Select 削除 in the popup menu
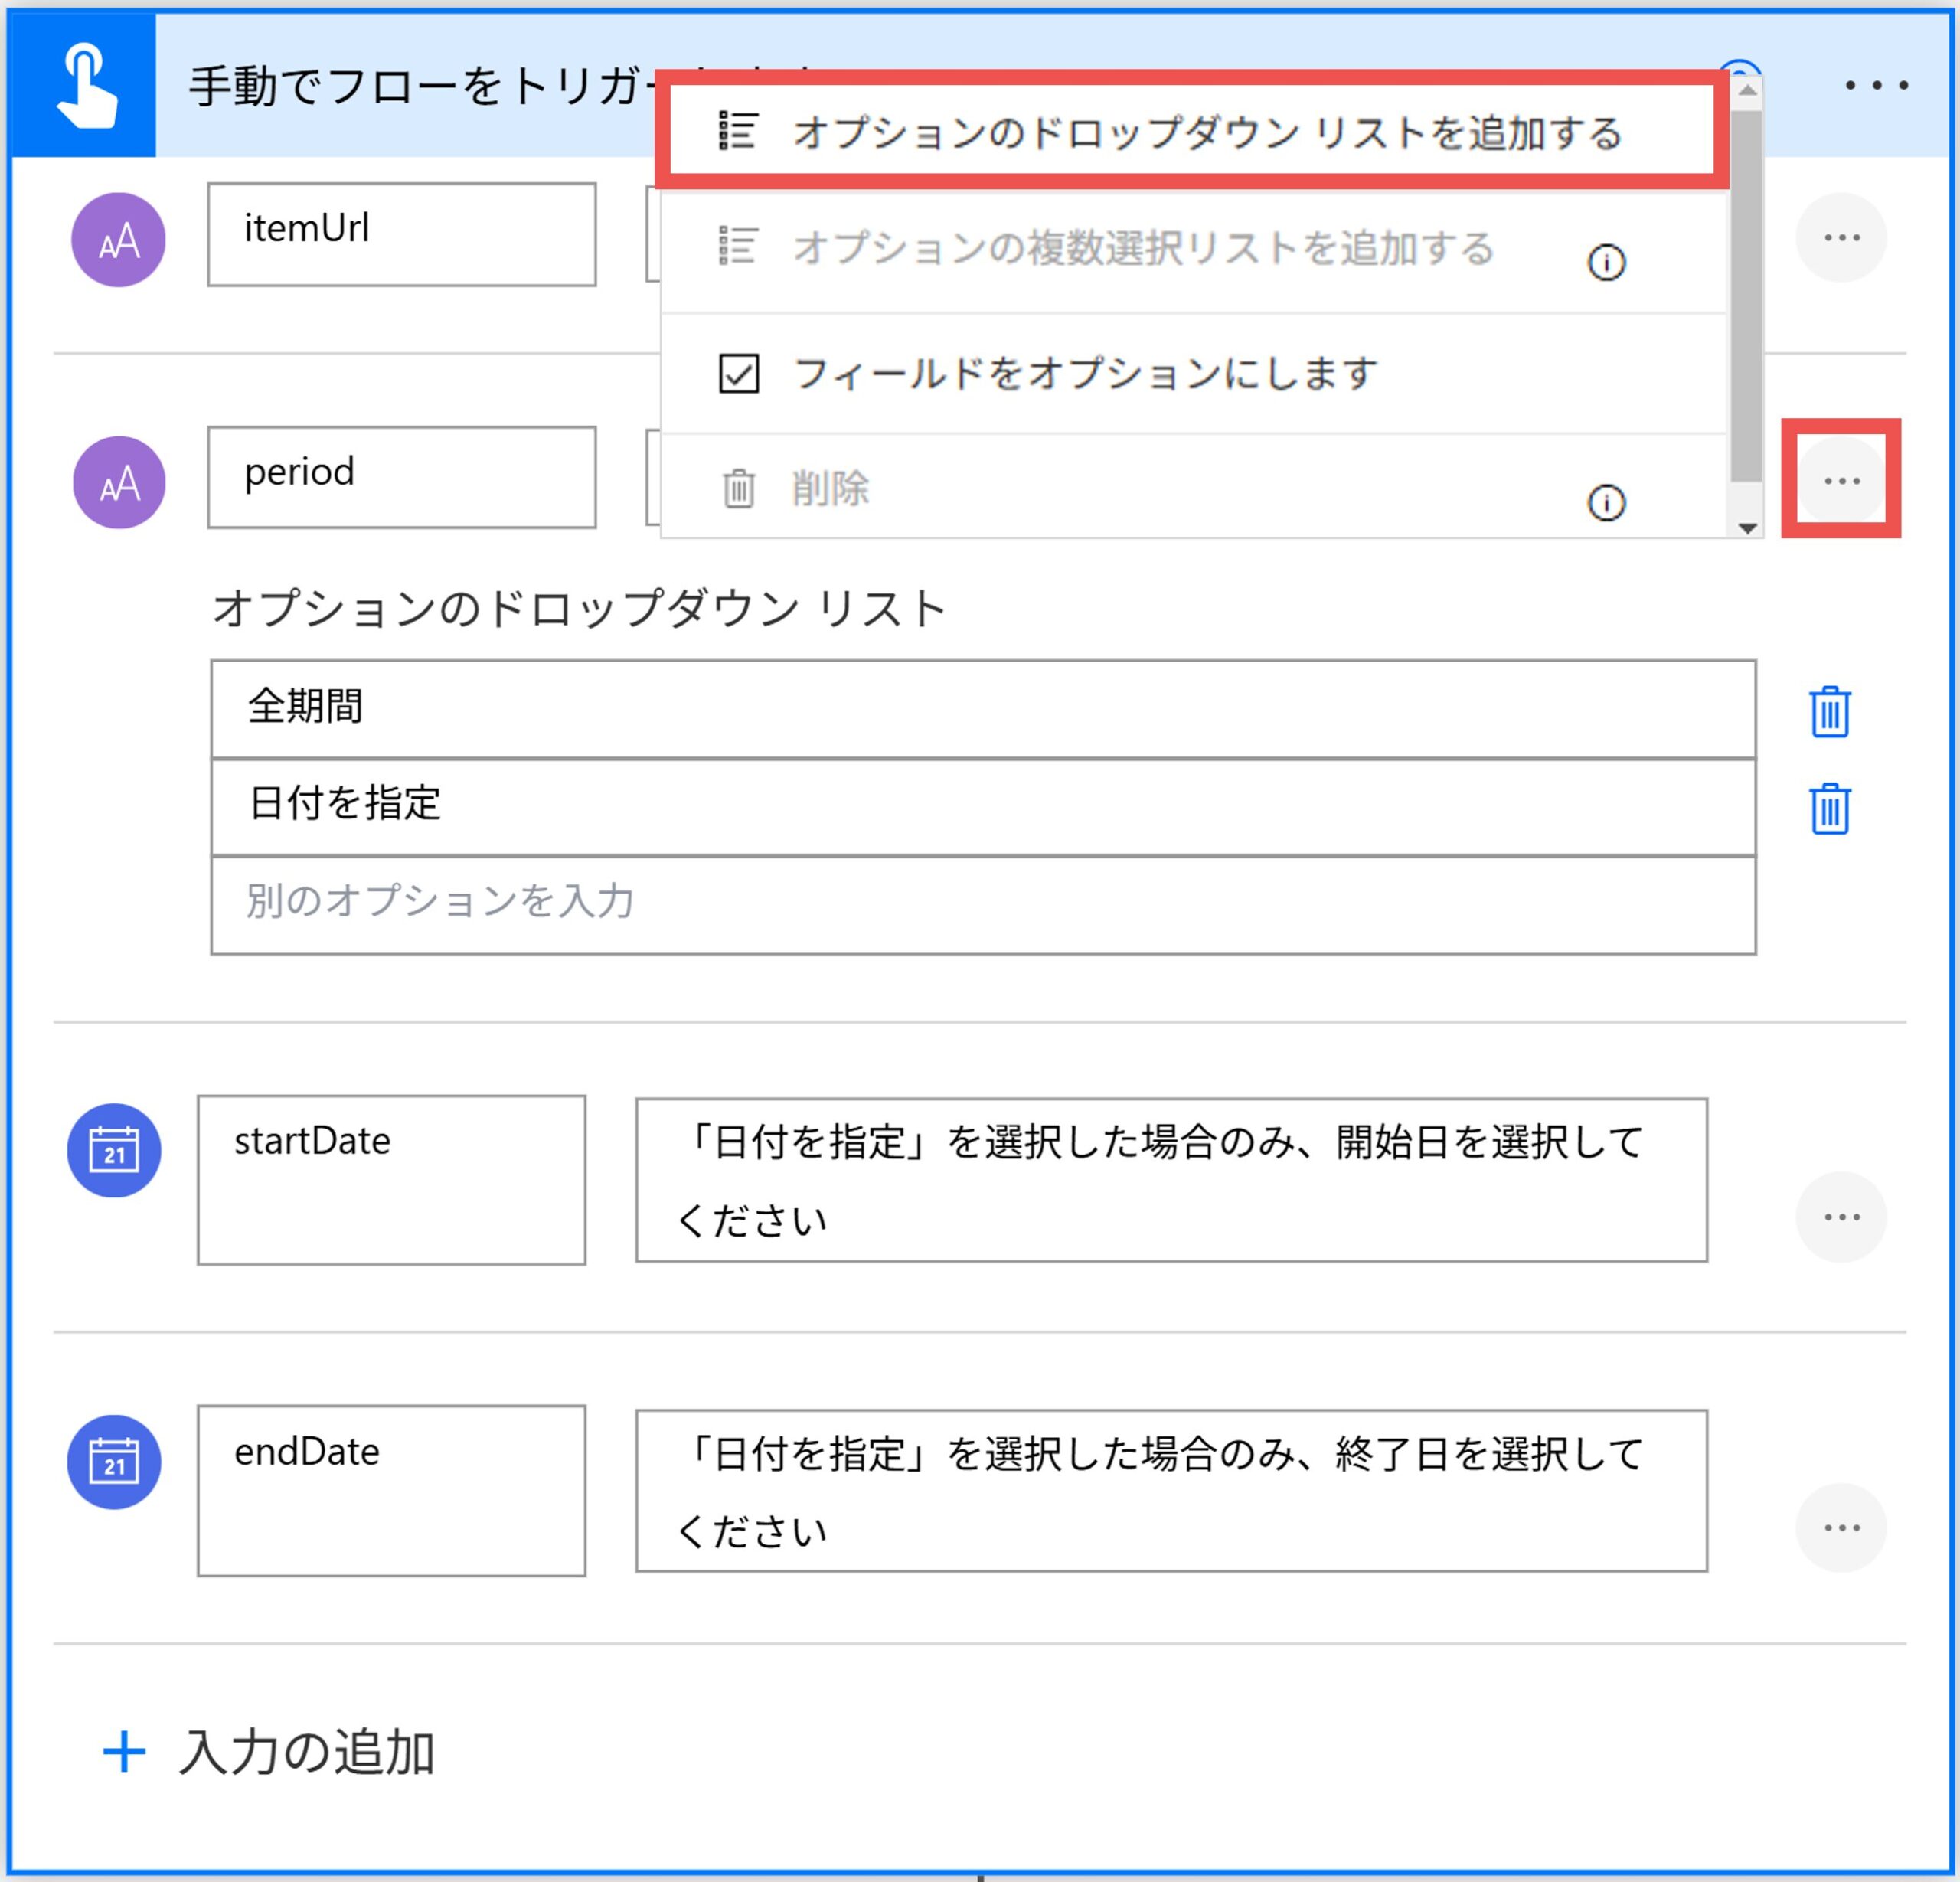Screen dimensions: 1960x1882 coord(830,489)
